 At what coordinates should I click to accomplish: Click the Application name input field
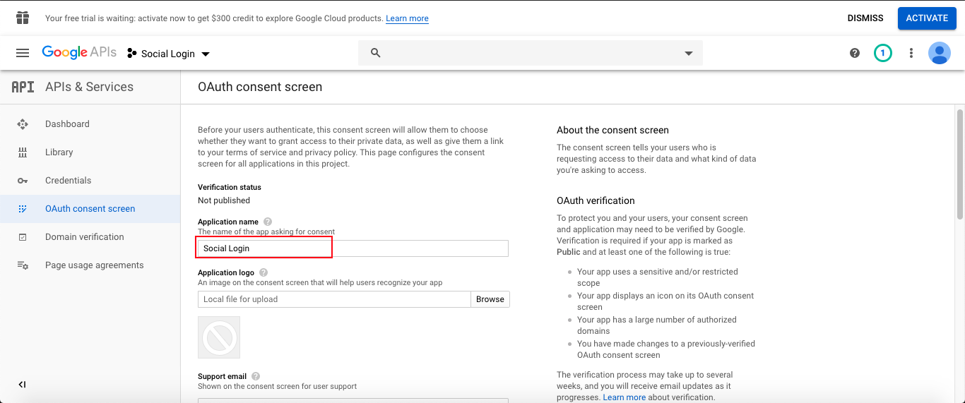tap(352, 248)
